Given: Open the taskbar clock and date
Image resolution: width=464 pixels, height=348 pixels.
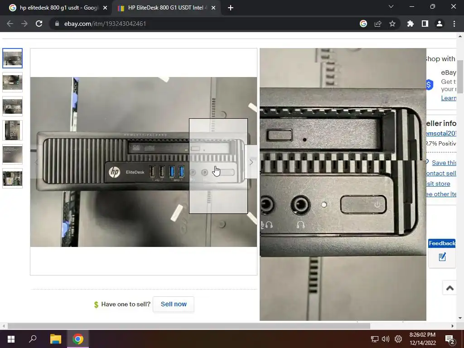Looking at the screenshot, I should point(423,339).
